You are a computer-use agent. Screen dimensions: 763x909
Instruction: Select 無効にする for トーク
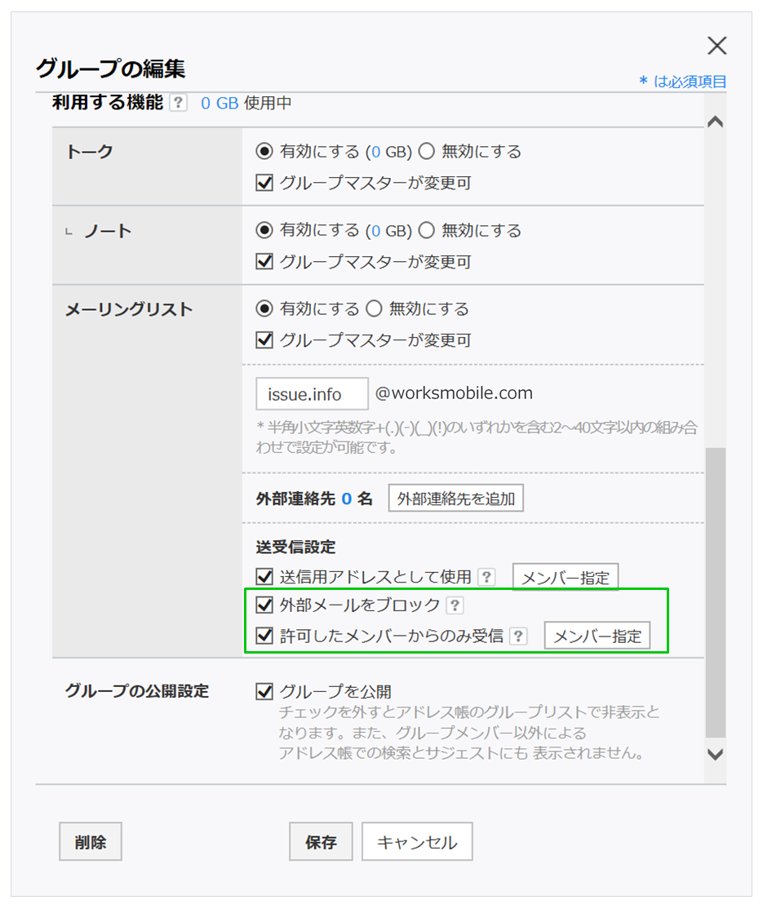(427, 152)
